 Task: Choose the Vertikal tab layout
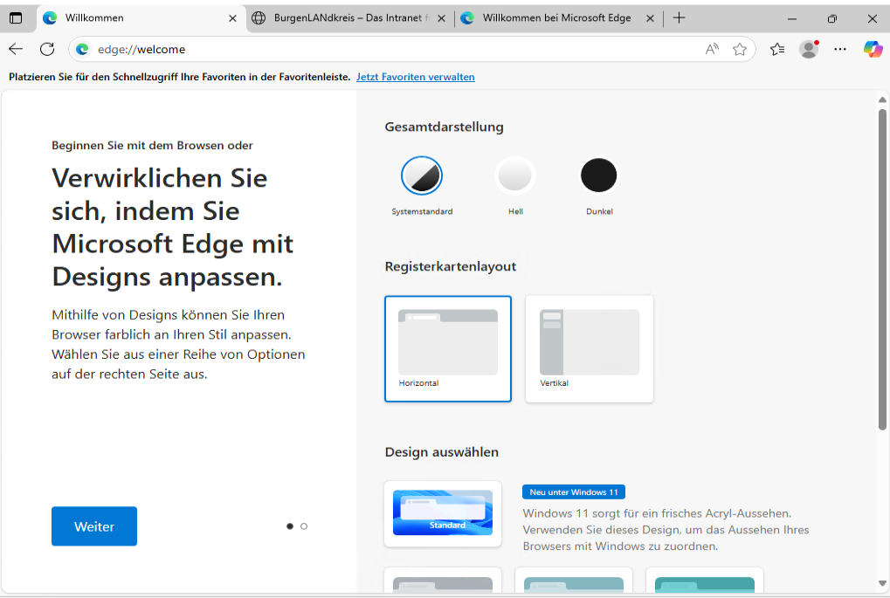click(x=590, y=349)
